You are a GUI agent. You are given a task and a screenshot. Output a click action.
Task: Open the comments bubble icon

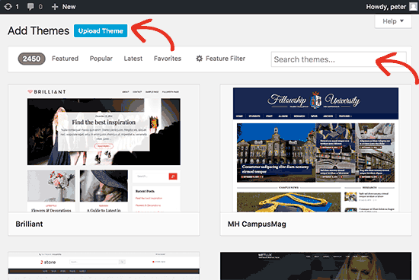30,7
